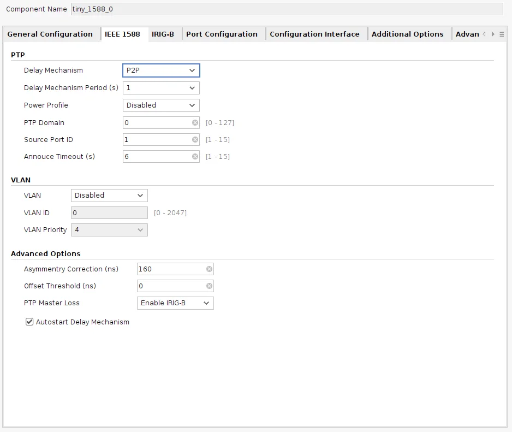Clear the Annouce Timeout field
The height and width of the screenshot is (432, 512).
tap(195, 157)
